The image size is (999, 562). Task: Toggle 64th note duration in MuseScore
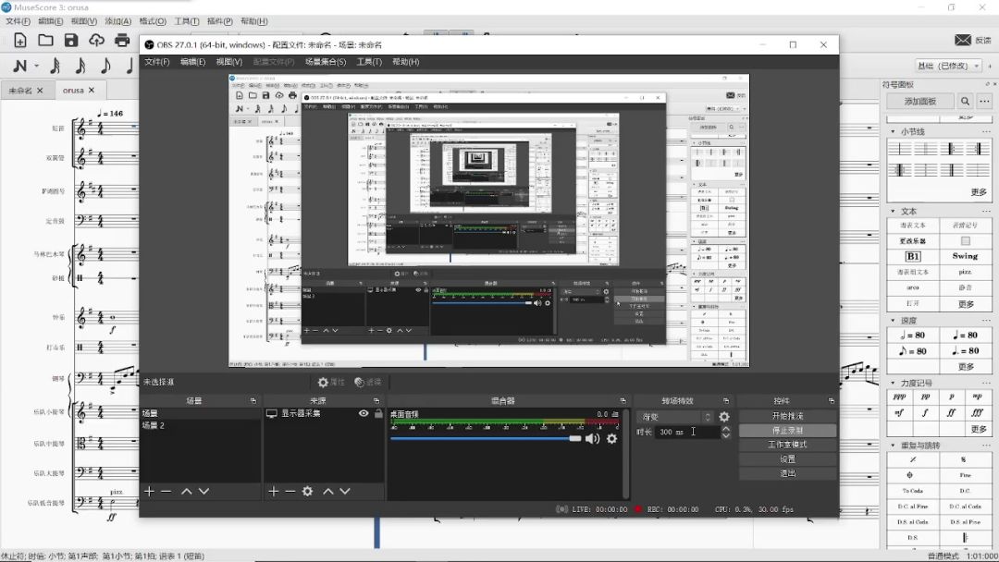click(55, 66)
